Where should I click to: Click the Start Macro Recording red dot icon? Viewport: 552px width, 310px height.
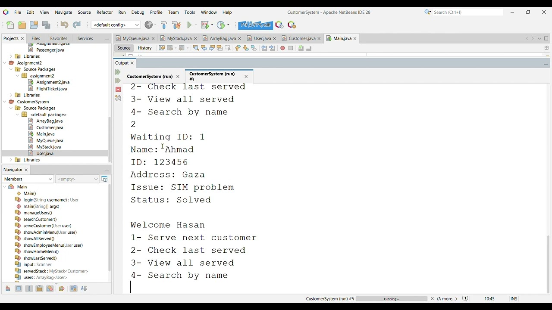tap(282, 48)
